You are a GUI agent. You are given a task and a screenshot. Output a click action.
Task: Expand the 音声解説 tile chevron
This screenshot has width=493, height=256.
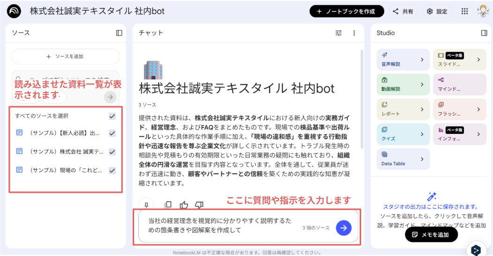coord(422,59)
